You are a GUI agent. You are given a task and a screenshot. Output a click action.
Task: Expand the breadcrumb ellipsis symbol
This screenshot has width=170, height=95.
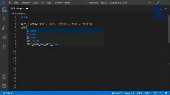click(29, 13)
